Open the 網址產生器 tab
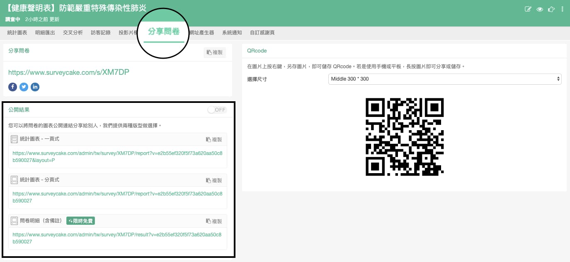Screen dimensions: 570x262 click(x=201, y=33)
